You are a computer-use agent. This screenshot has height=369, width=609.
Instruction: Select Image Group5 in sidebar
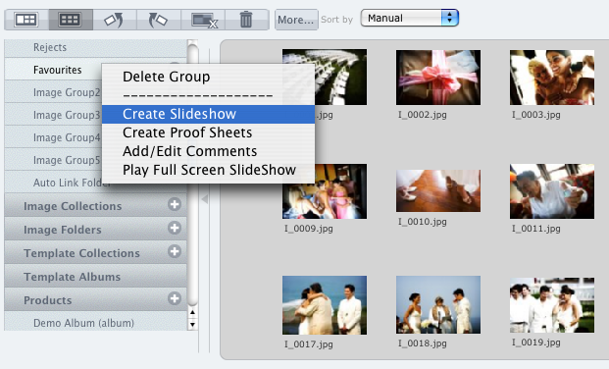click(x=53, y=160)
